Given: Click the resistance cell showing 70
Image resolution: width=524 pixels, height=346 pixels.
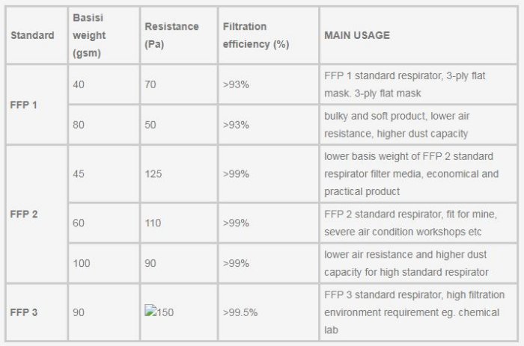Looking at the screenshot, I should click(150, 84).
